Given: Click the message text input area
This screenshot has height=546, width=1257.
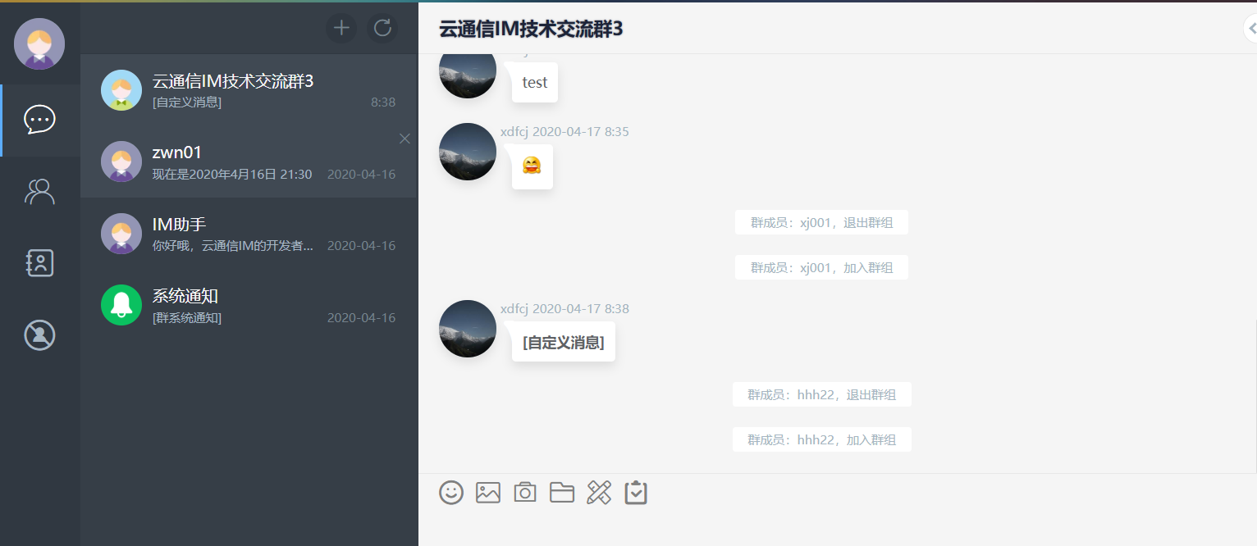Looking at the screenshot, I should tap(837, 527).
